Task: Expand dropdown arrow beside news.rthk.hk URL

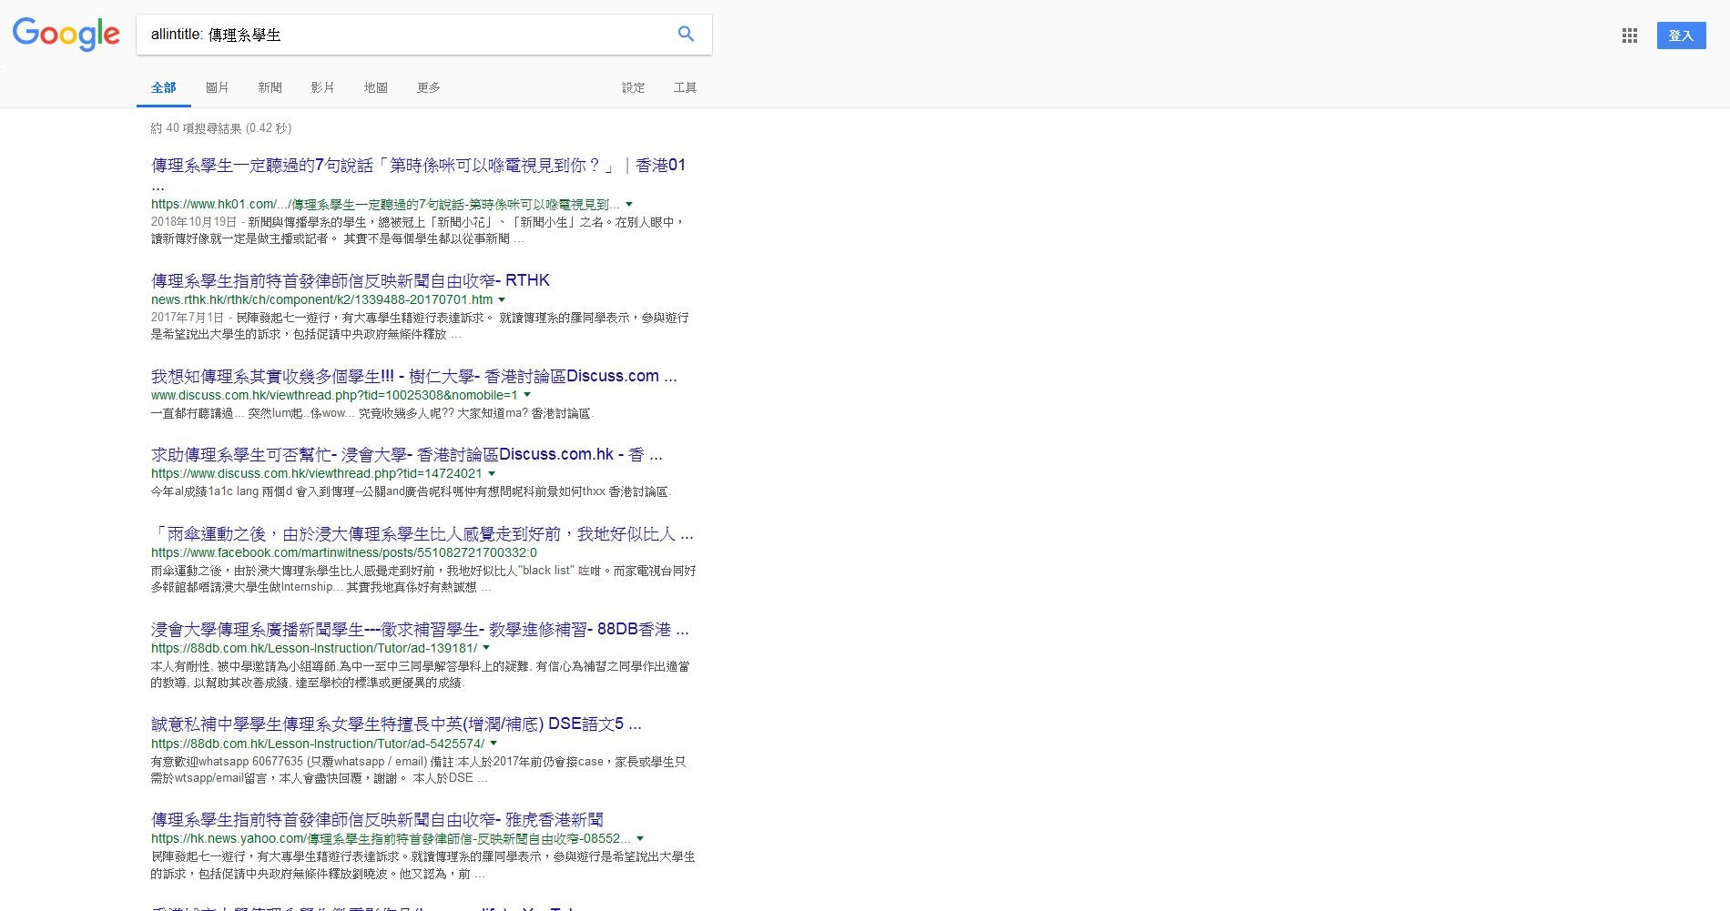Action: [x=502, y=300]
